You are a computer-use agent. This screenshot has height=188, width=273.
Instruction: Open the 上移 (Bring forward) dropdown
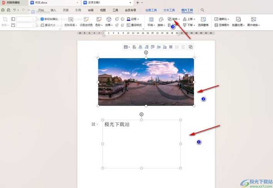189,19
